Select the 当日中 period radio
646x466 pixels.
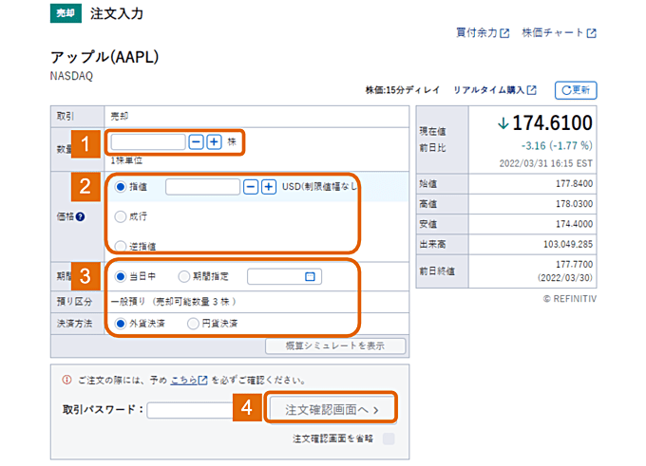point(121,276)
